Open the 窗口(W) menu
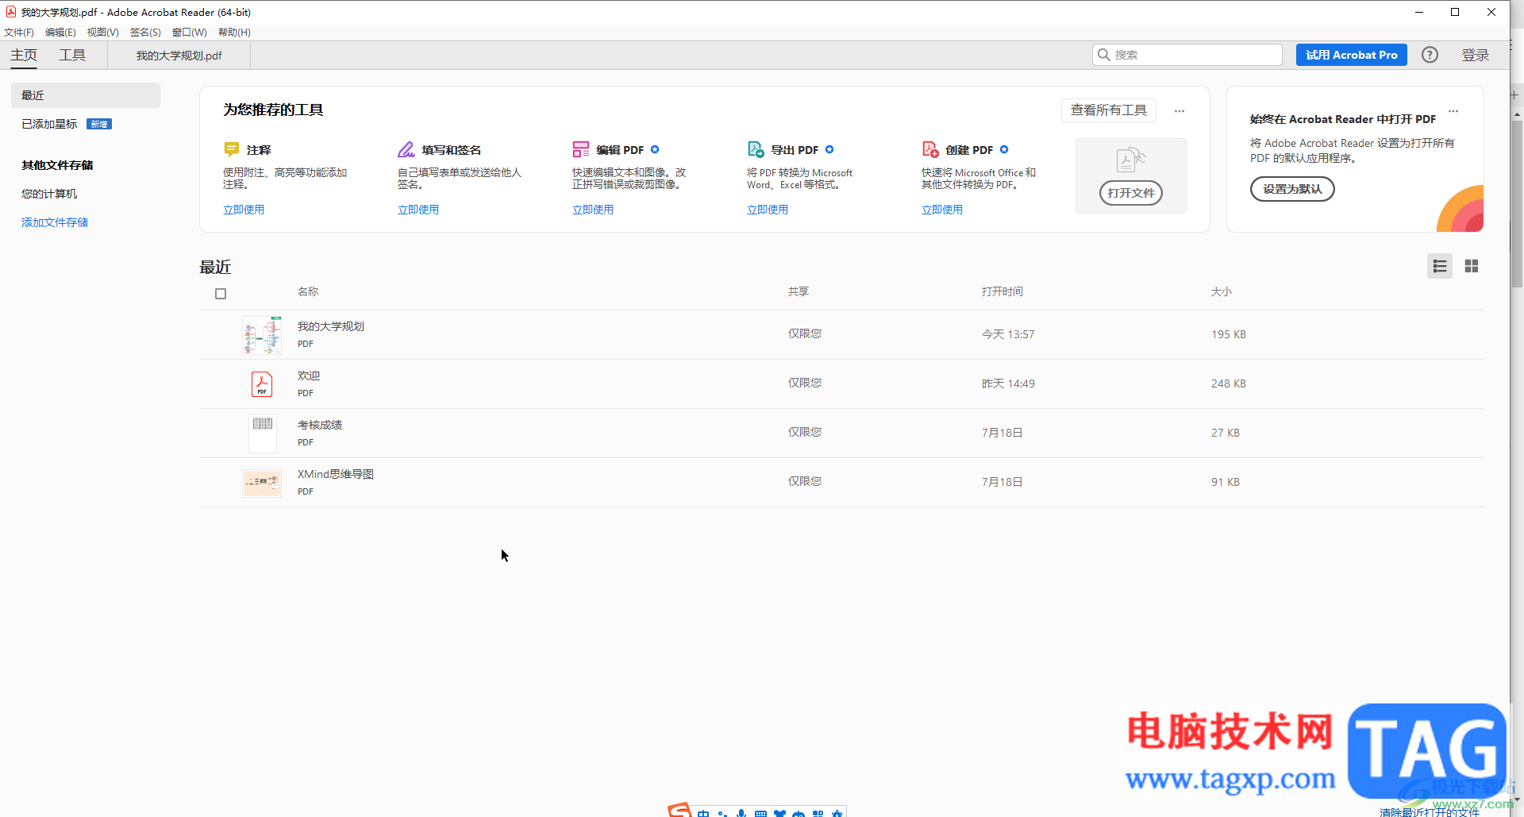The height and width of the screenshot is (817, 1524). (190, 33)
